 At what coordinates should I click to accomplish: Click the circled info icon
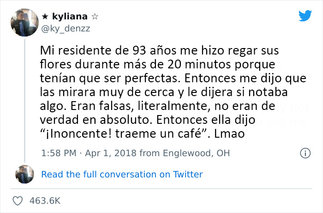[x=305, y=152]
